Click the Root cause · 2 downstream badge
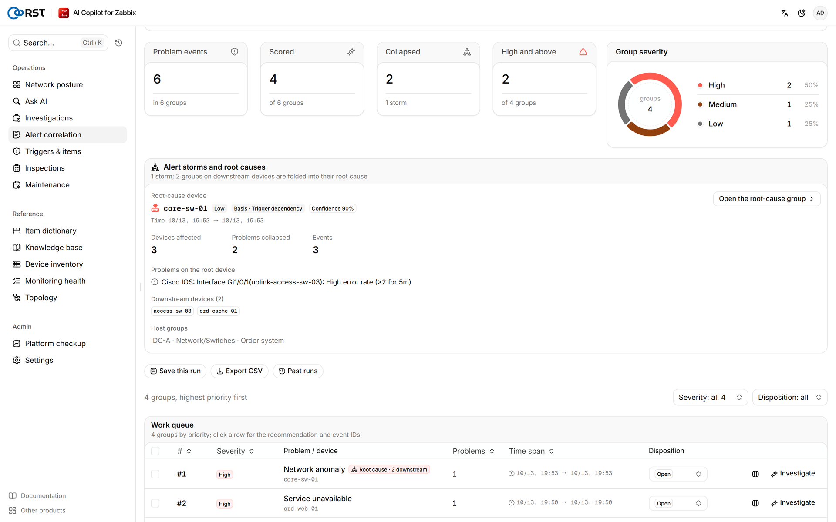 [x=389, y=469]
